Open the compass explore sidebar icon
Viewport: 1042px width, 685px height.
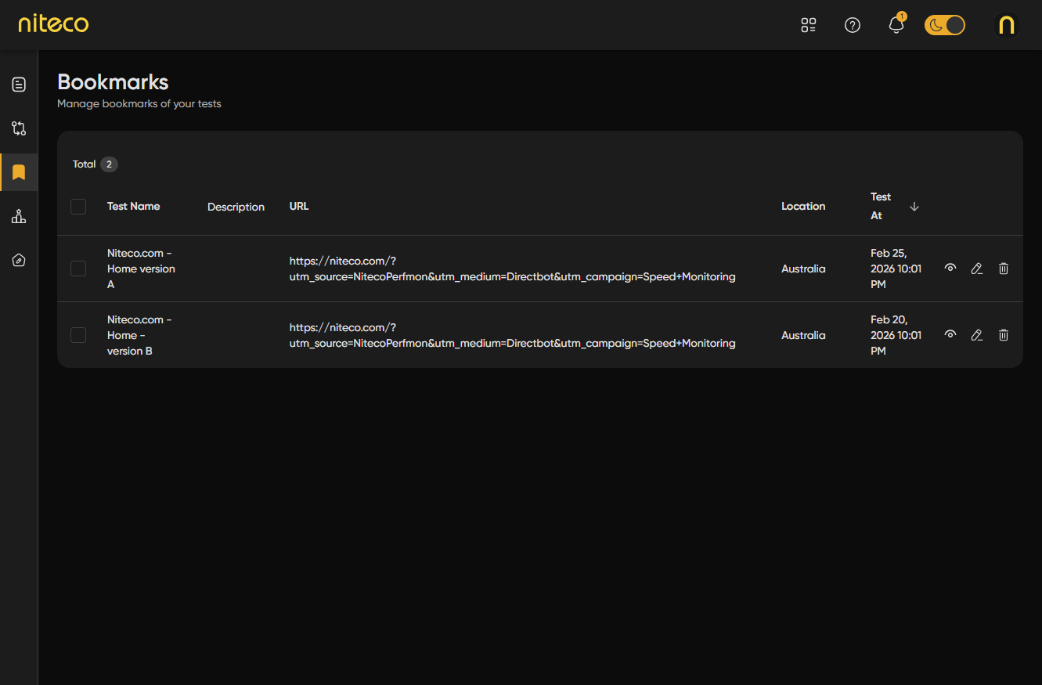click(19, 260)
